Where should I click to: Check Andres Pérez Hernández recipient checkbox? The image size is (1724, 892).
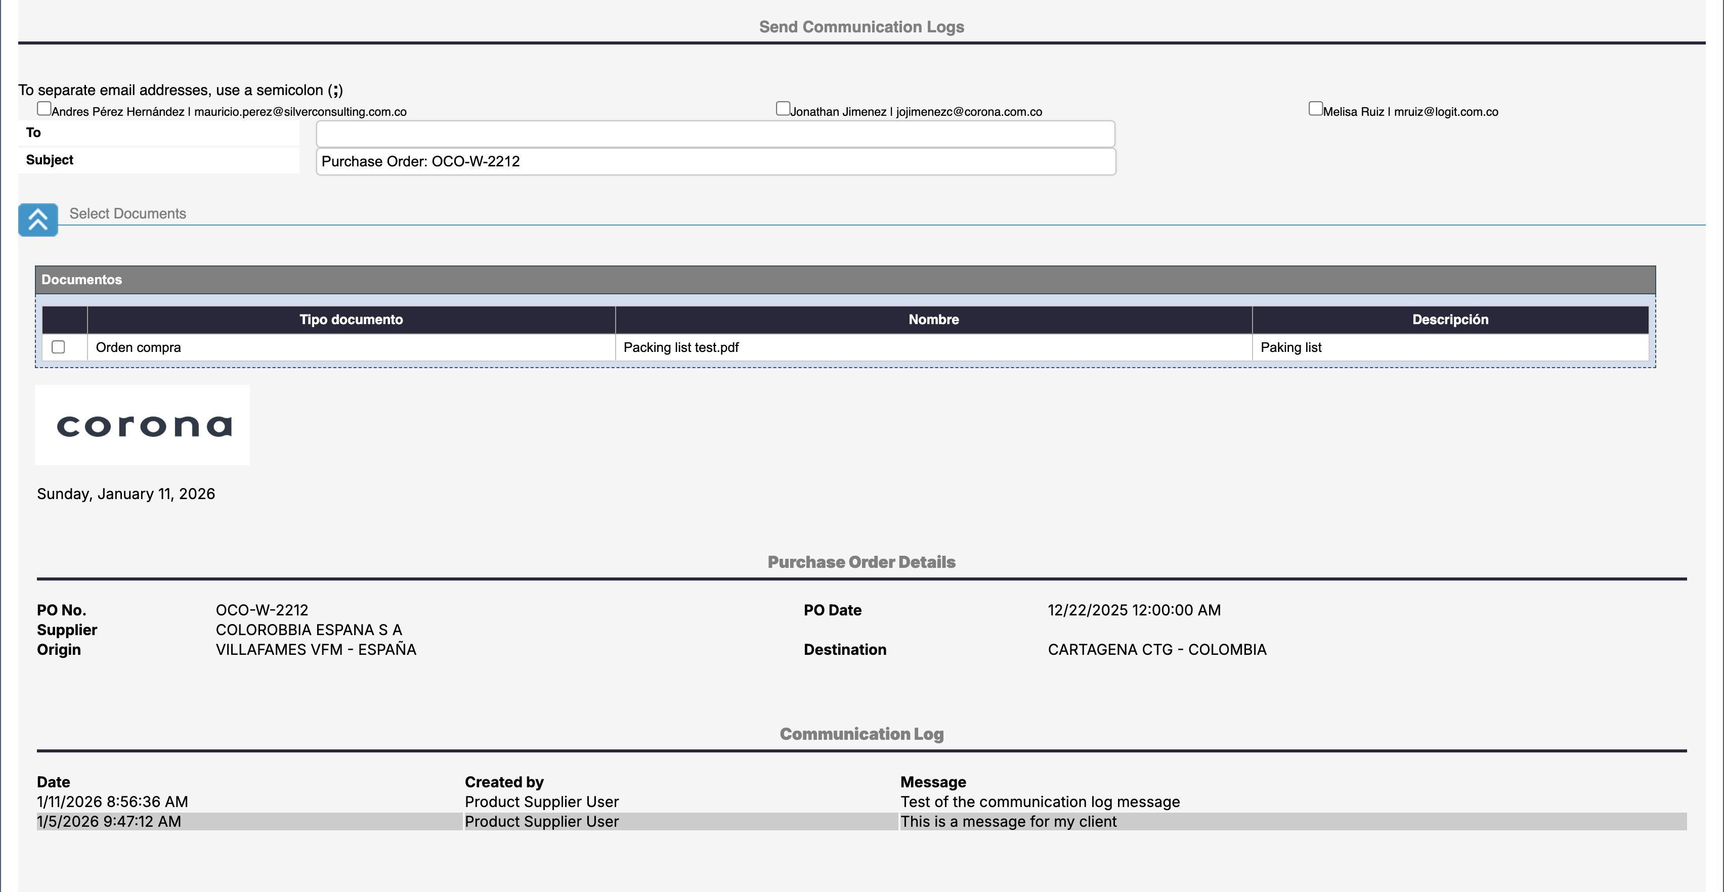coord(44,108)
